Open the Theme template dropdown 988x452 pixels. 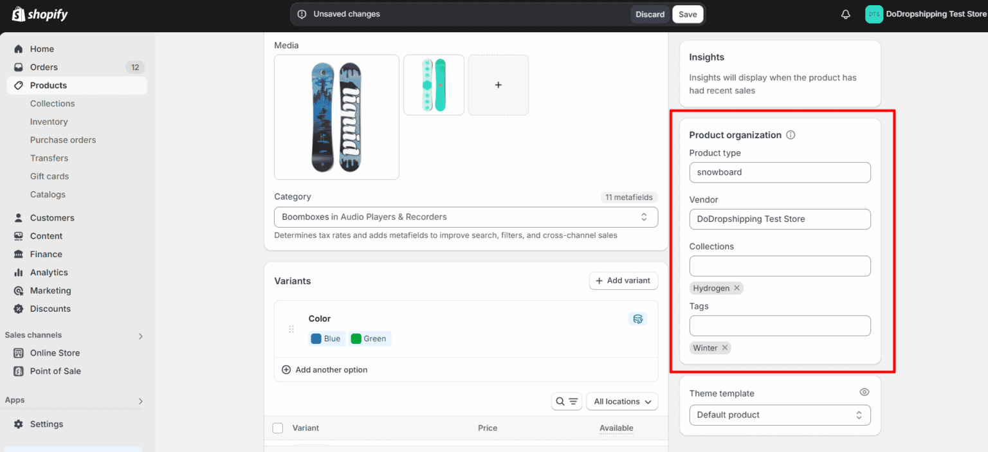click(x=780, y=415)
